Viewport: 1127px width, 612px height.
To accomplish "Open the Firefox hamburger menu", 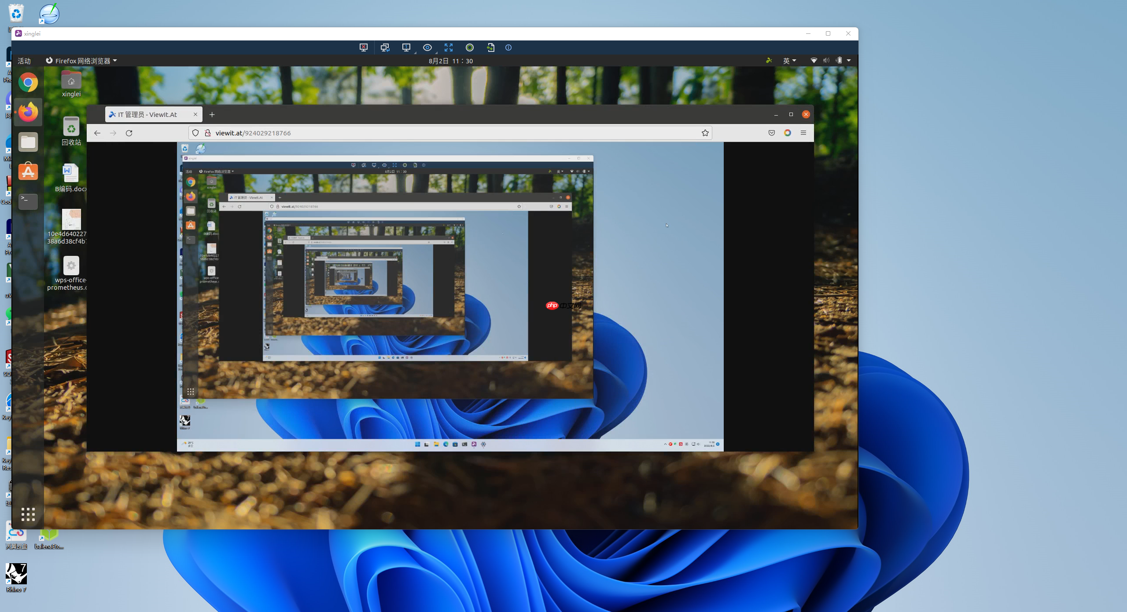I will [x=803, y=133].
